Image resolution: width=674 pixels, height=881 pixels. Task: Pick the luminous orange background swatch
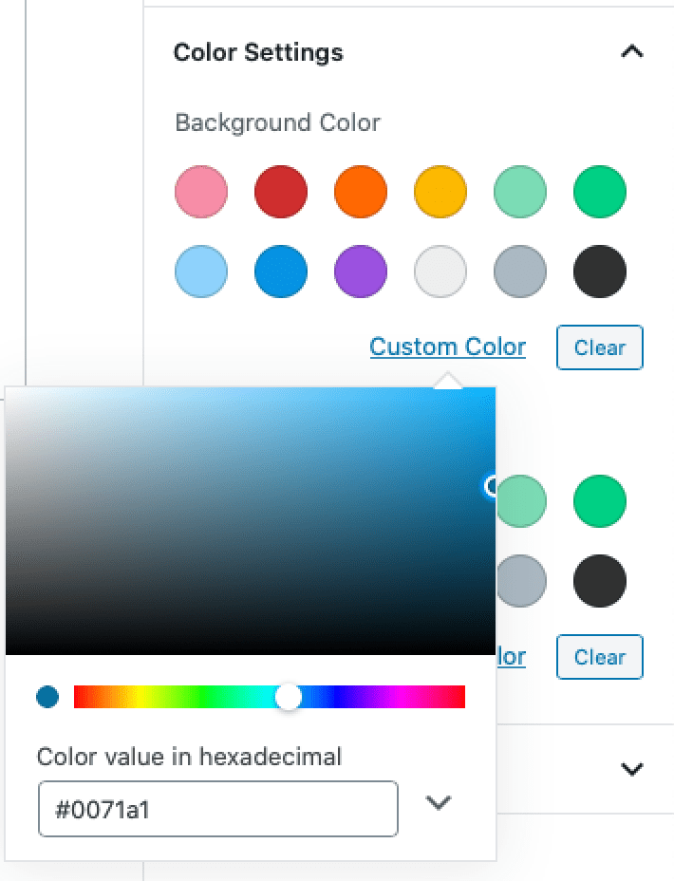361,192
